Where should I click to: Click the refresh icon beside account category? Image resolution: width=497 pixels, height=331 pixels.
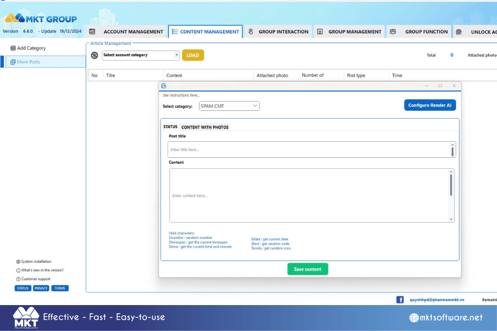(x=94, y=55)
